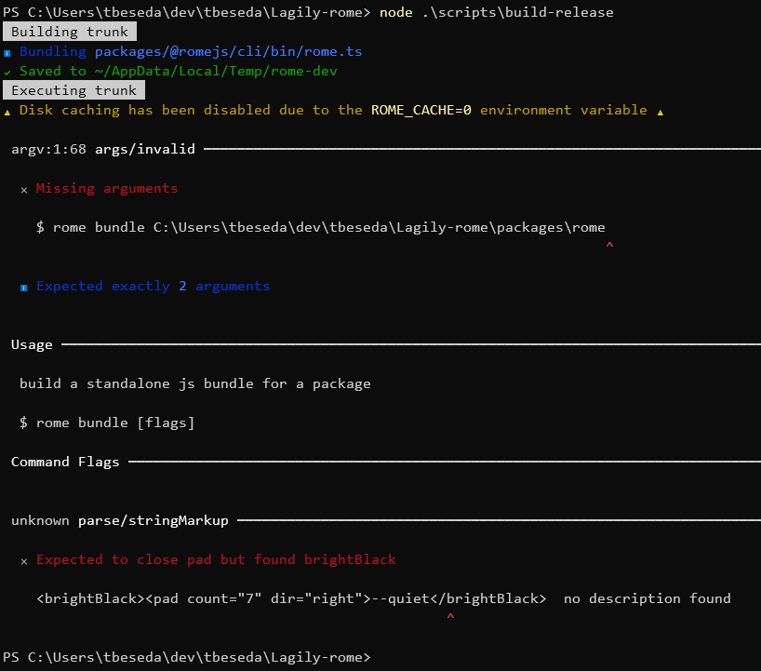
Task: Click the red caret under the rome bundle command
Action: point(609,245)
